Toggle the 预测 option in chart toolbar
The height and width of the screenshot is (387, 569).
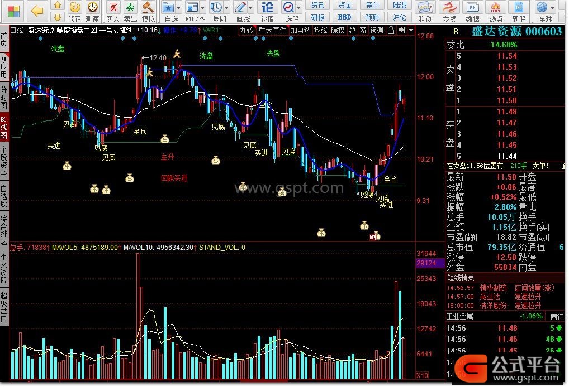[x=376, y=30]
